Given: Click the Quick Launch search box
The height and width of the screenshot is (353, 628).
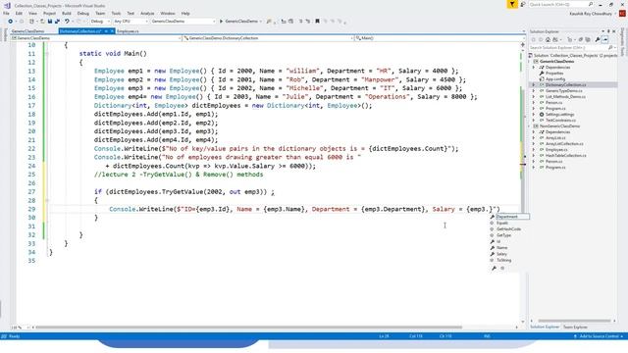Looking at the screenshot, I should tap(560, 4).
